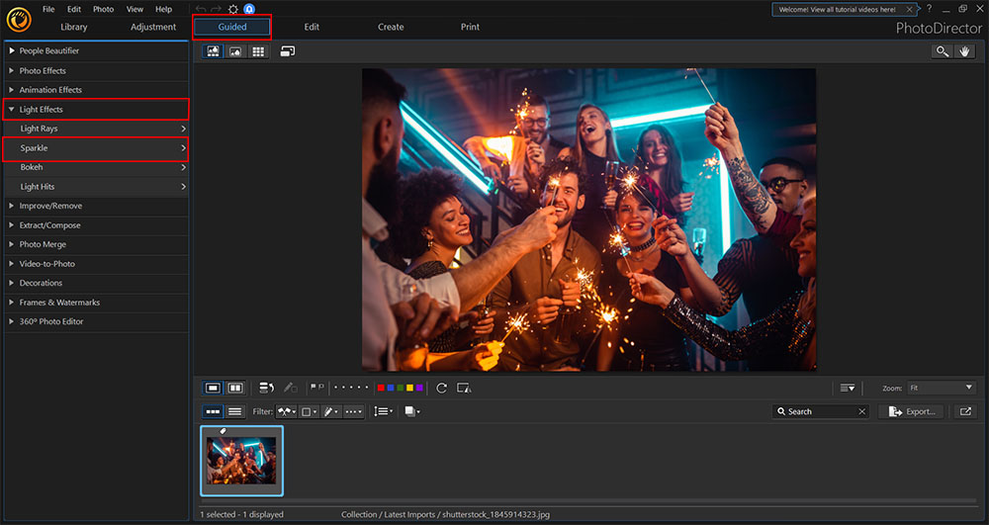Toggle list view in browser
The height and width of the screenshot is (525, 989).
235,411
